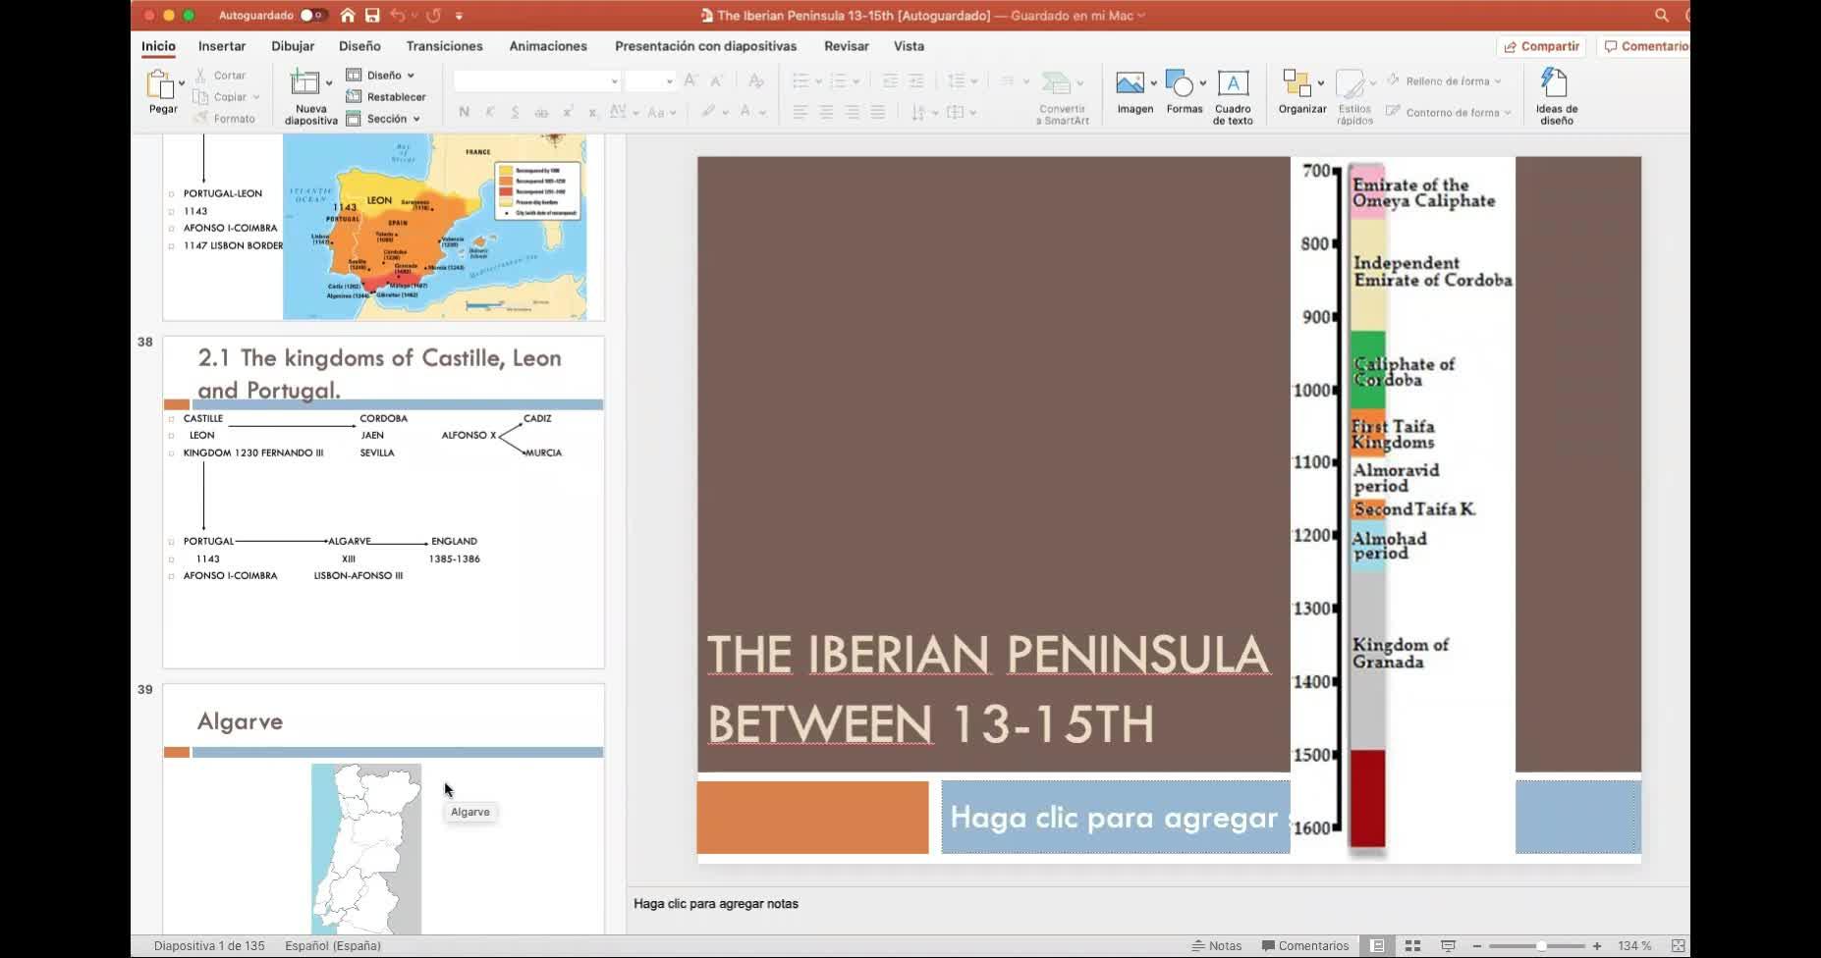Open the font name combo box
The height and width of the screenshot is (958, 1821).
pyautogui.click(x=536, y=81)
